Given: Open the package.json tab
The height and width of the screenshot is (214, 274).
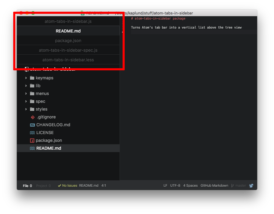Looking at the screenshot, I should click(68, 41).
